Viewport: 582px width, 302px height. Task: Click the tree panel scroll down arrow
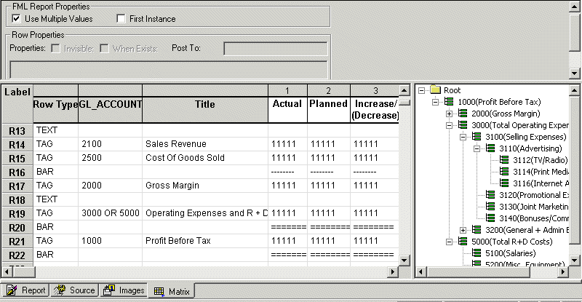[574, 261]
